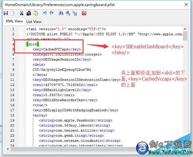193x157 pixels.
Task: Click line number 20 in the gutter
Action: [12, 126]
